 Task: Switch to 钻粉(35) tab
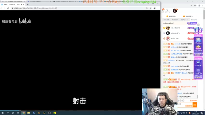pyautogui.click(x=194, y=20)
